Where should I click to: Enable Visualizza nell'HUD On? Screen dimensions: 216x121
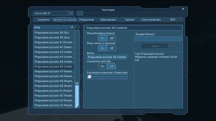click(103, 66)
